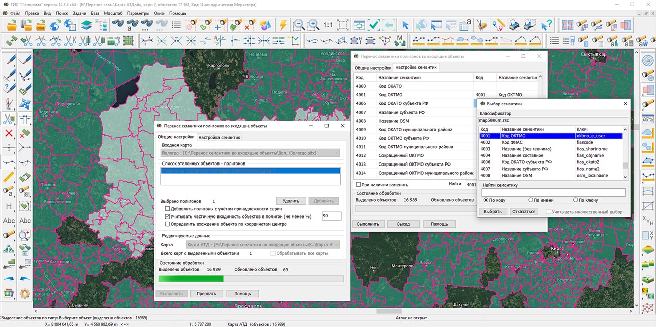Select the 'По имени' search radio button

pos(530,200)
